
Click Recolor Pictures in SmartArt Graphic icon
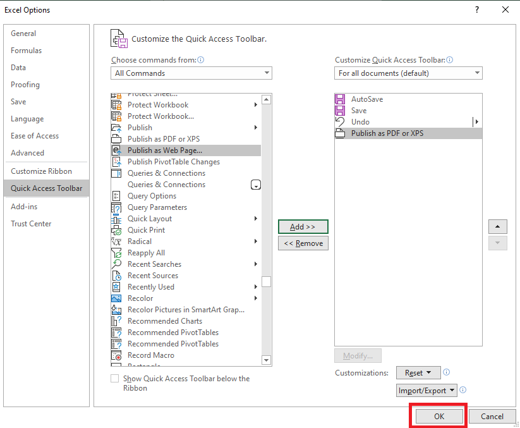116,310
